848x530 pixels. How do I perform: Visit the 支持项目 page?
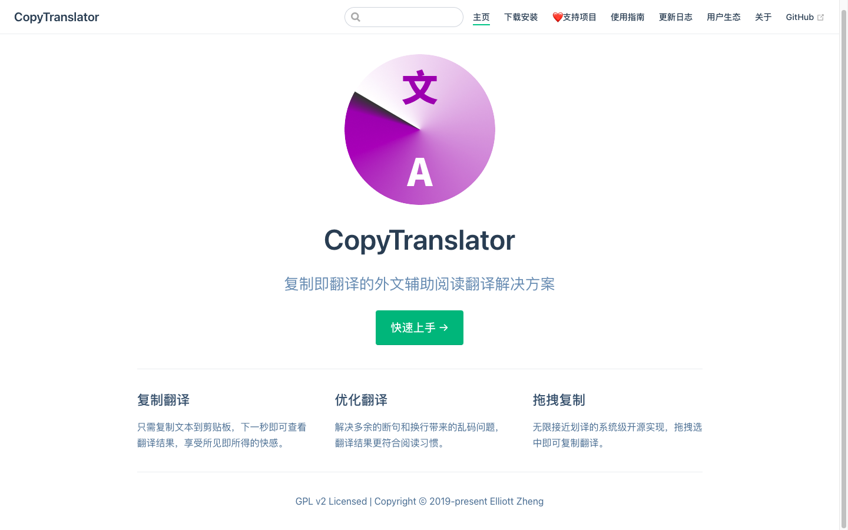[x=580, y=17]
